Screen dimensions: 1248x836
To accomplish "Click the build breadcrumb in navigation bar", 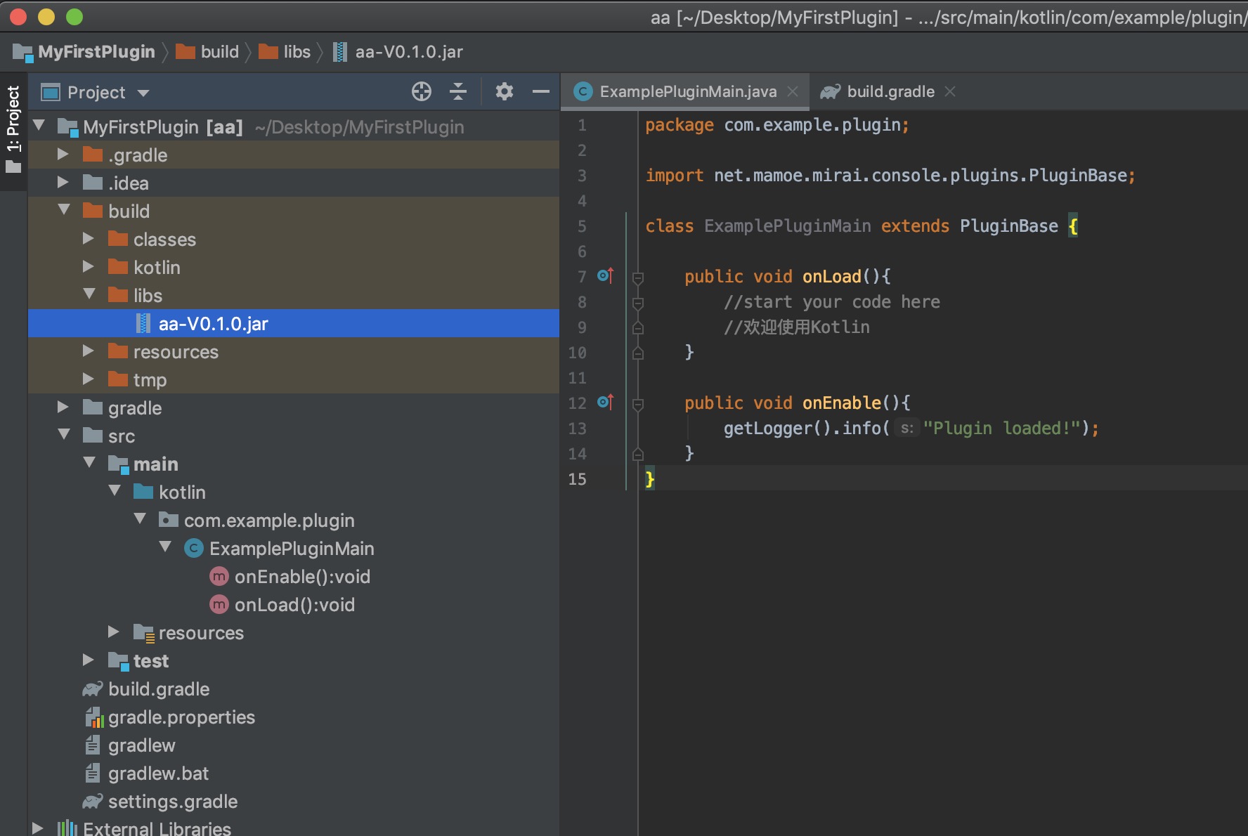I will click(x=219, y=52).
